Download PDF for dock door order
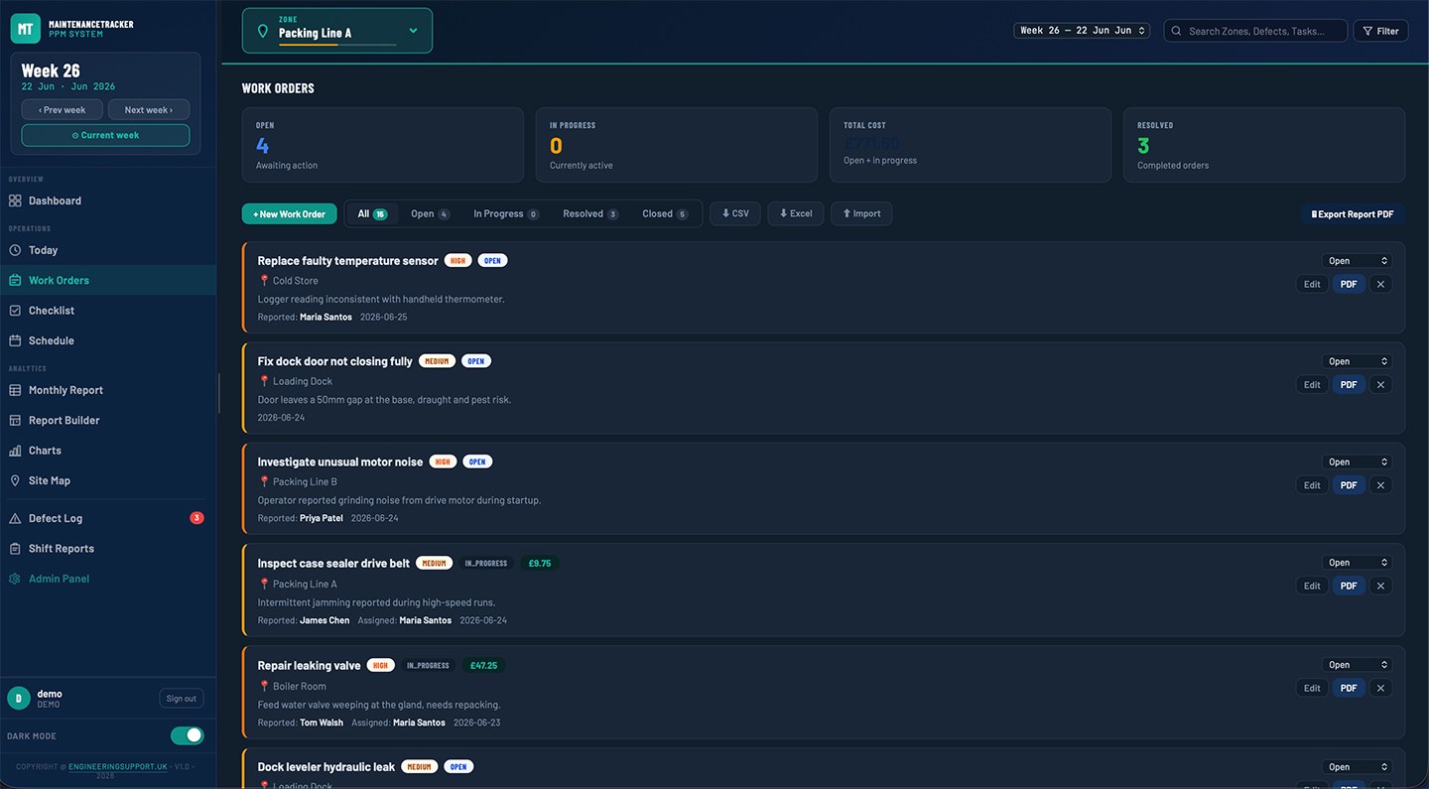Viewport: 1429px width, 789px height. 1349,384
